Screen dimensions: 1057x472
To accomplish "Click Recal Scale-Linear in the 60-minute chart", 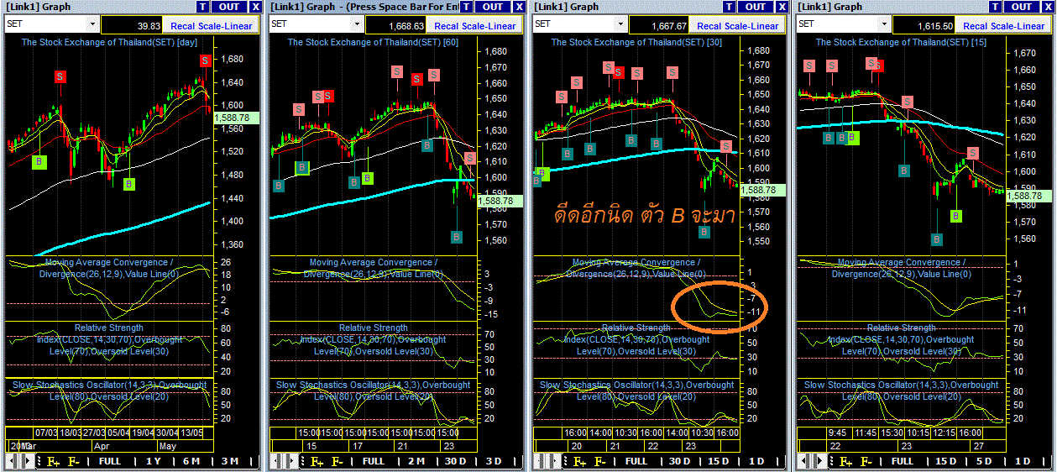I will [x=474, y=25].
